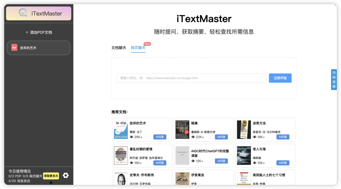
Task: Click the 0/20 消息发送 usage text
Action: pos(19,181)
